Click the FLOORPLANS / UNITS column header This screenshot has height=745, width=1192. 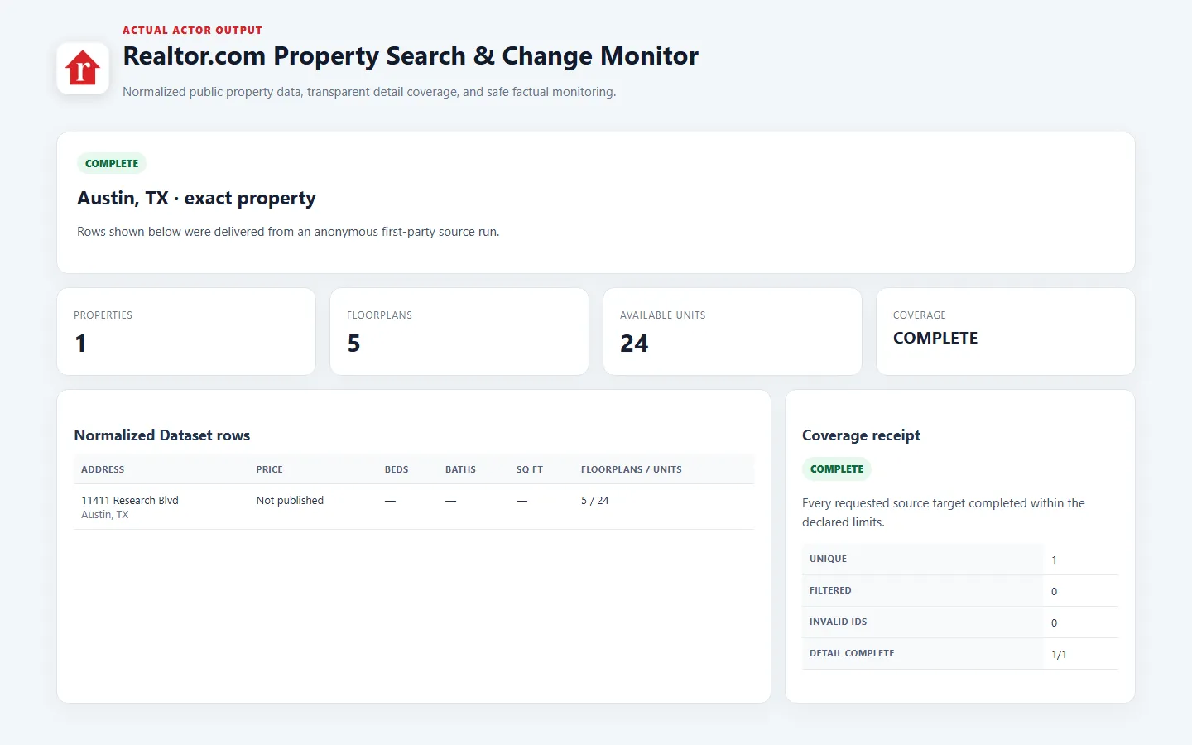[632, 469]
